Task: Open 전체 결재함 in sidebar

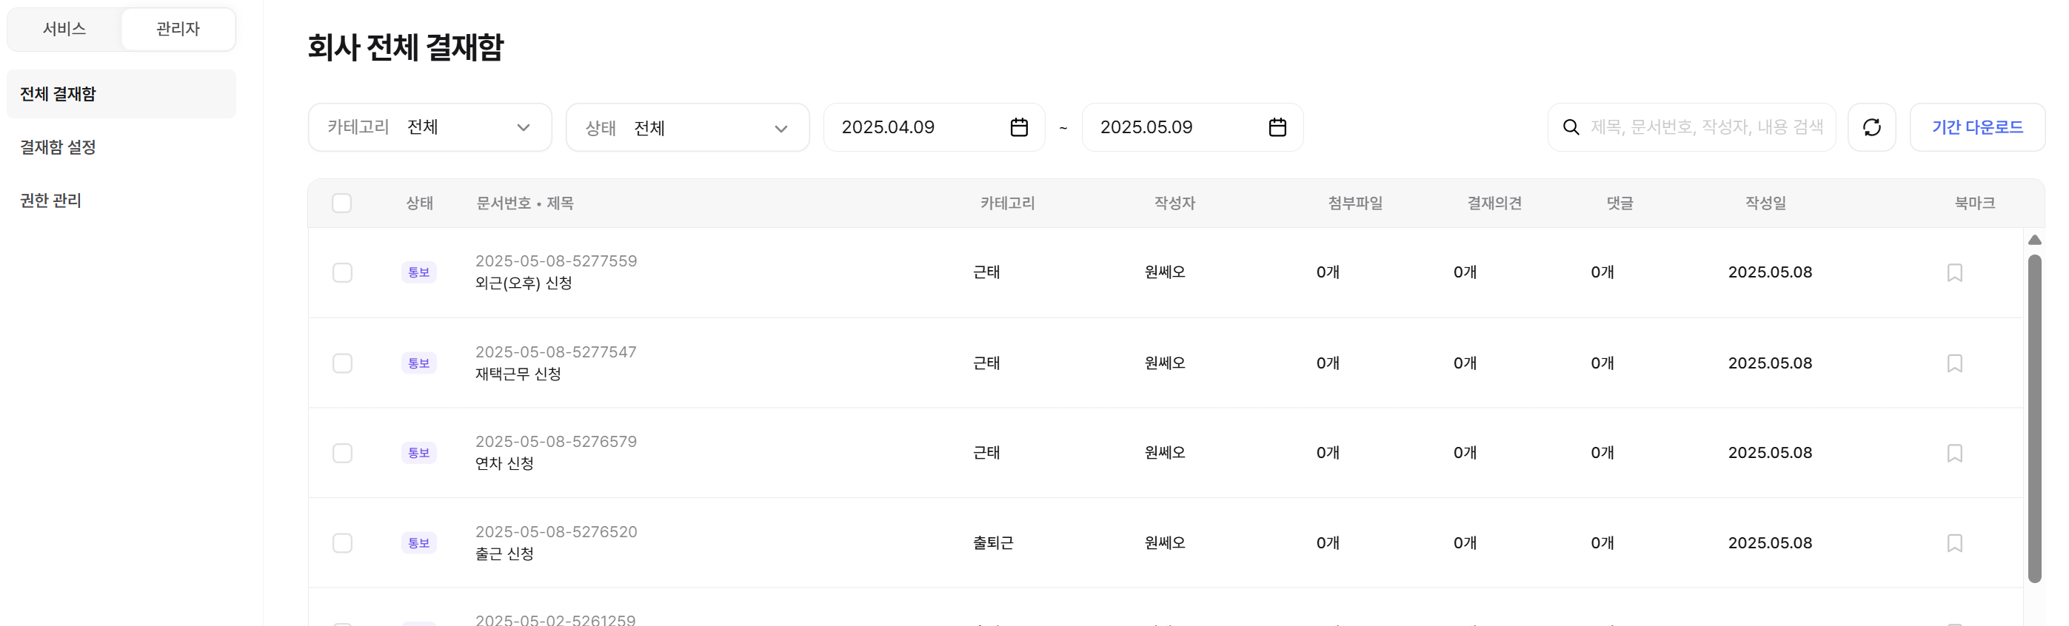Action: 121,94
